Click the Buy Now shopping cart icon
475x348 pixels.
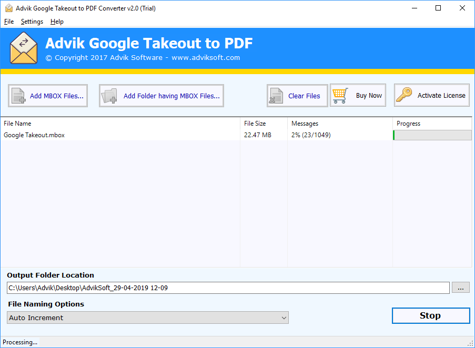tap(340, 95)
